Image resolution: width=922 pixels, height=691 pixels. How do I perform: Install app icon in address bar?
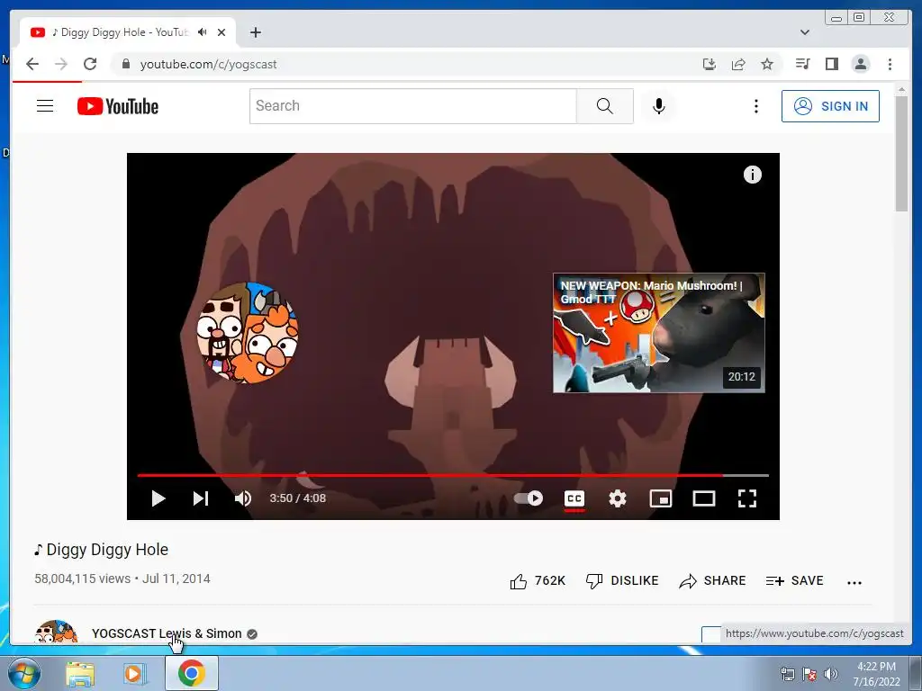click(x=710, y=64)
